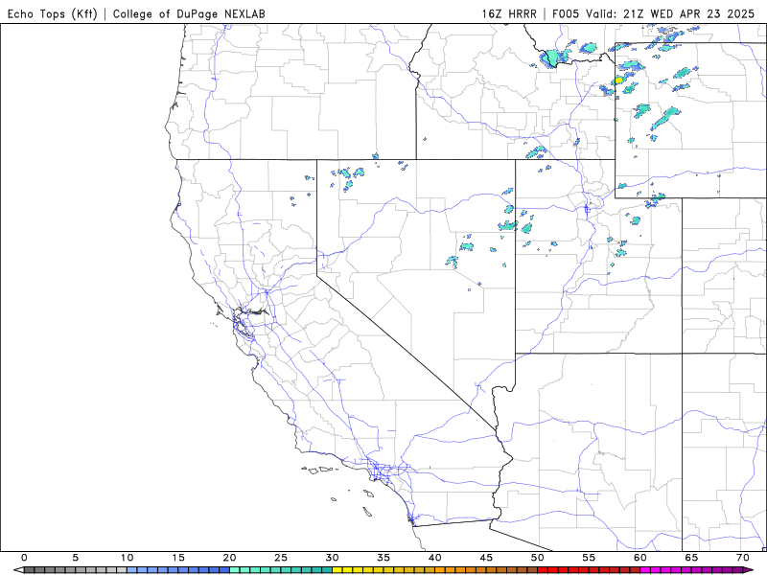Screen dimensions: 767x575
Task: Click the 'F005 Valid: 21Z WED APR 23 2025' text
Action: [653, 13]
